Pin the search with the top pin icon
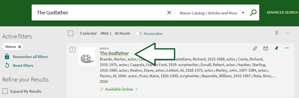This screenshot has height=98, width=299. coord(276,33)
